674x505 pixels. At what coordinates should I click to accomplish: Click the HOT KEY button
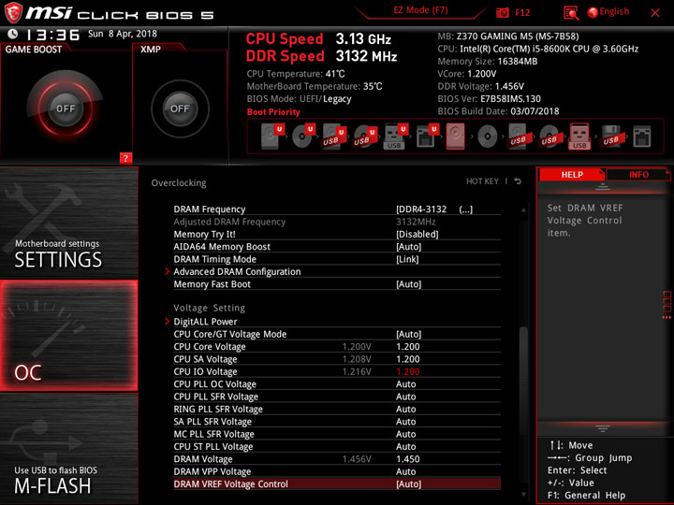pos(482,181)
